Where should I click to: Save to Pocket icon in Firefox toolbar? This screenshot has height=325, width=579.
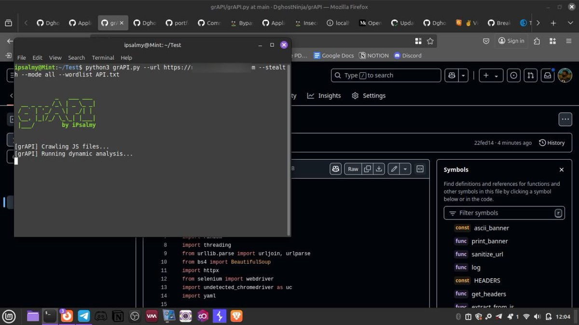click(486, 41)
